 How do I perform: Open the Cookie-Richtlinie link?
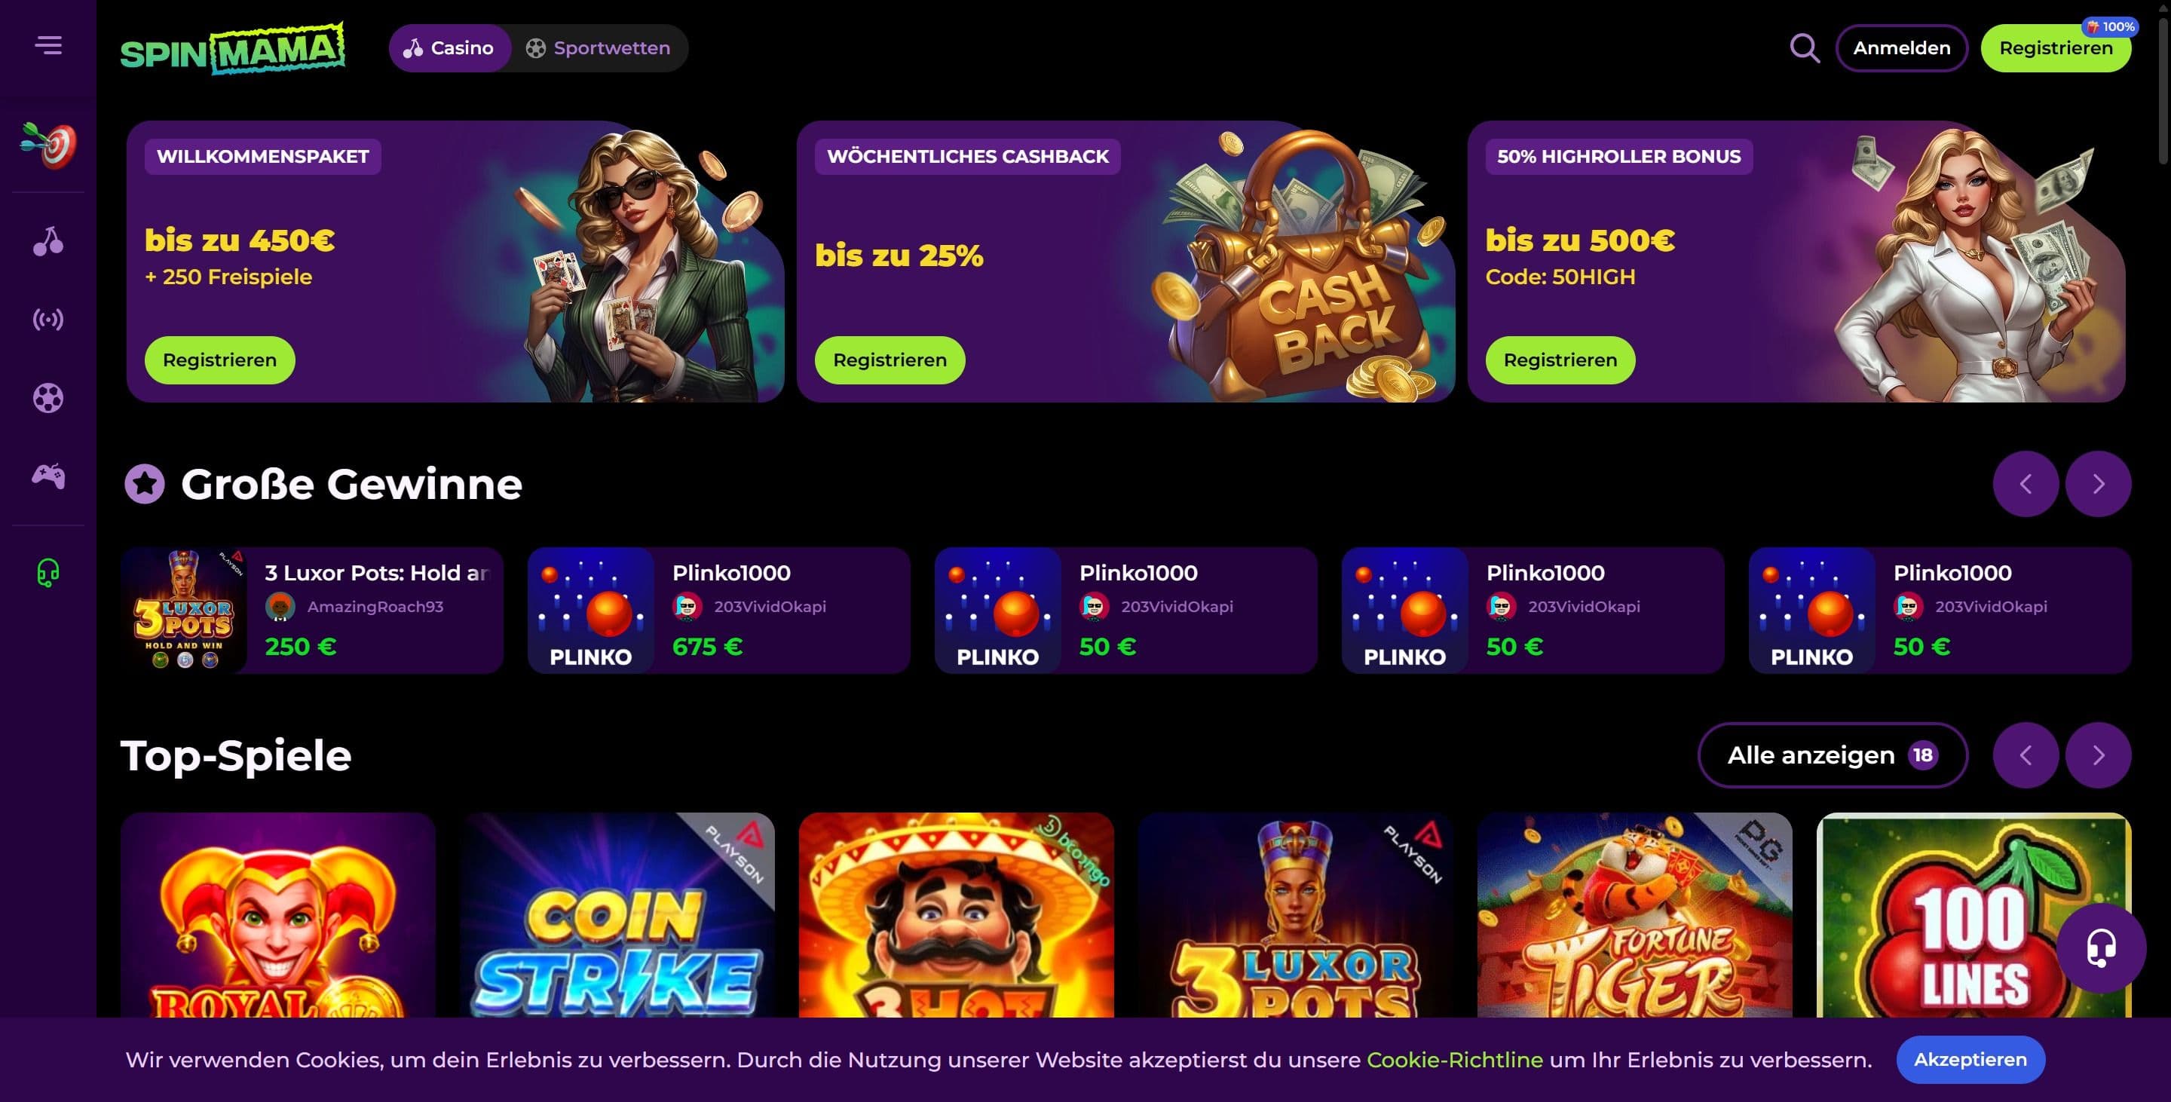[x=1455, y=1060]
